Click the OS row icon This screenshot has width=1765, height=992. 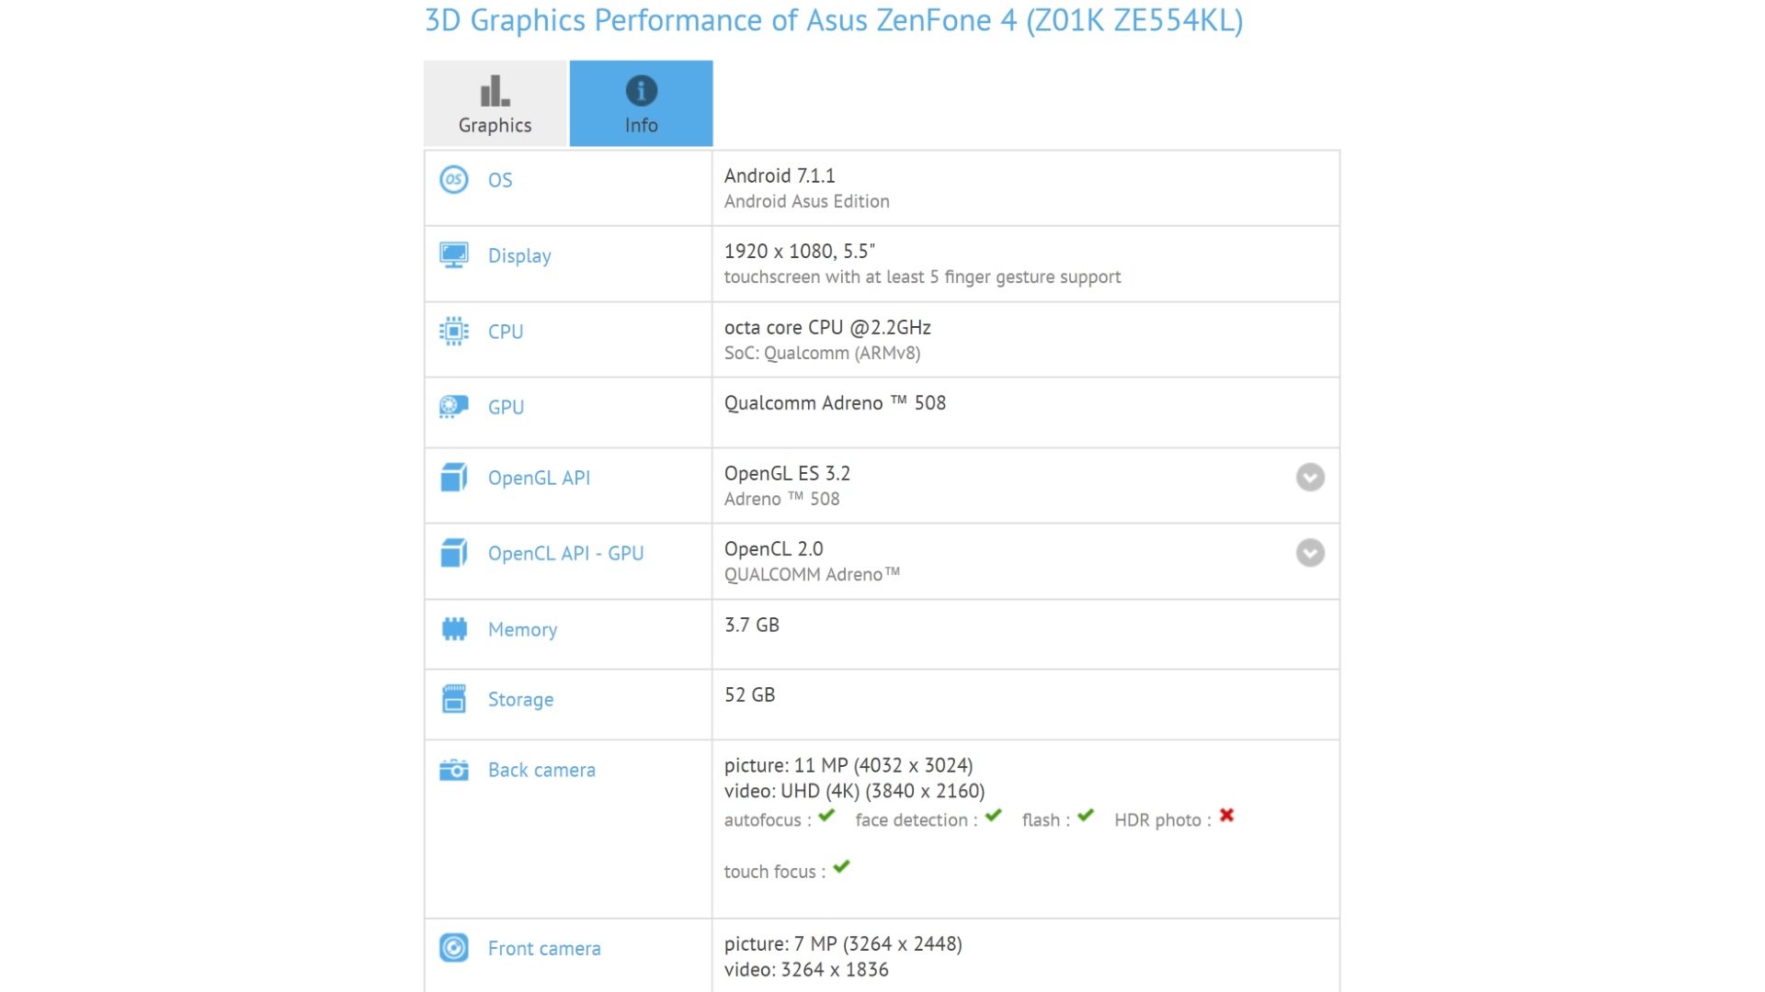pos(454,179)
